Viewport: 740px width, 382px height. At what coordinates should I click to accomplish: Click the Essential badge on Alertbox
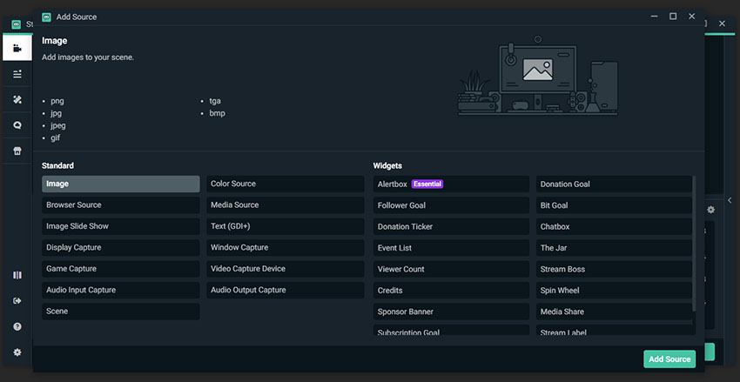pyautogui.click(x=427, y=184)
